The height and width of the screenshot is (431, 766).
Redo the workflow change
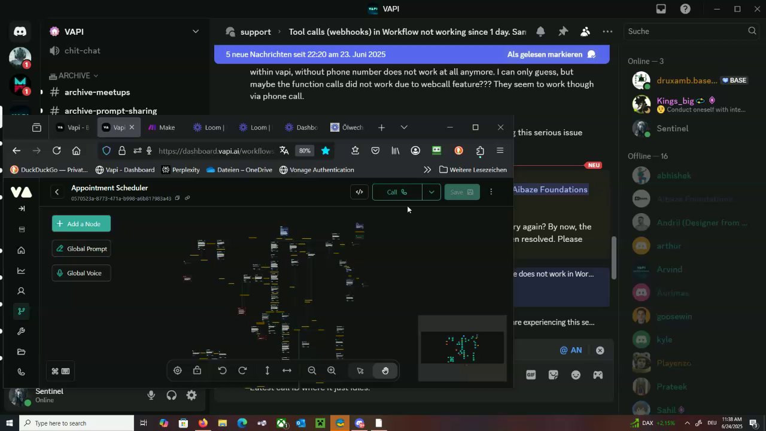click(x=242, y=371)
